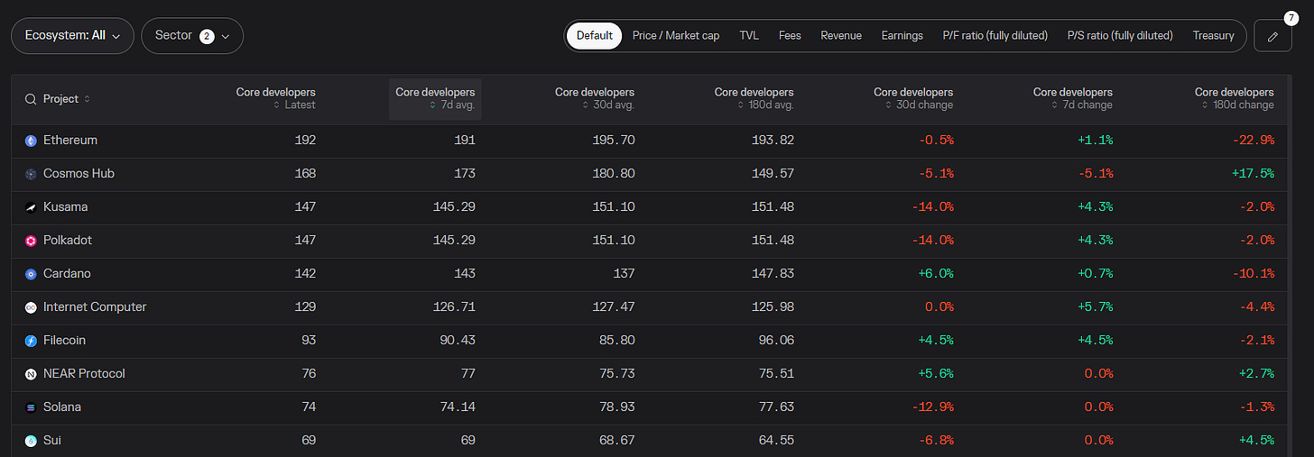Click the badge number 7 on edit button
Image resolution: width=1314 pixels, height=457 pixels.
pos(1291,19)
